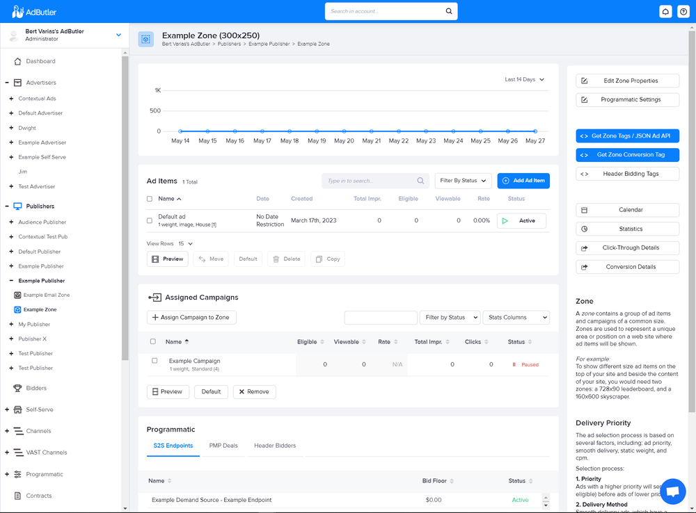Click the May 14 data point on chart
The image size is (696, 513).
click(x=180, y=131)
